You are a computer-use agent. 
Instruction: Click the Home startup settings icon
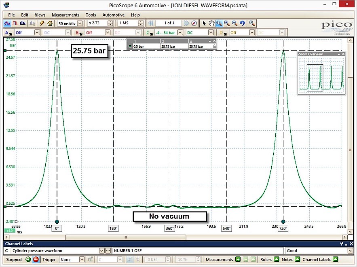click(50, 23)
